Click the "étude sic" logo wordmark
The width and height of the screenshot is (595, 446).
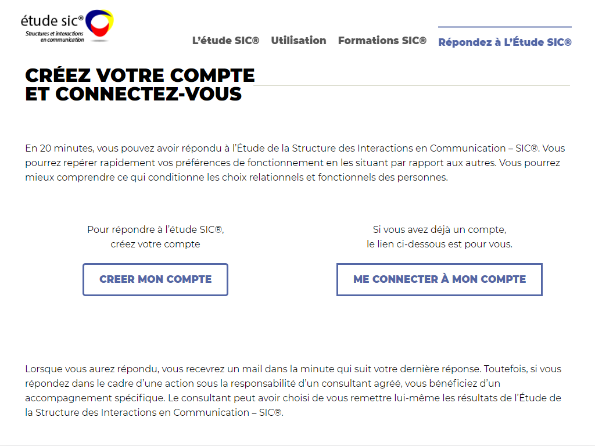[x=52, y=21]
